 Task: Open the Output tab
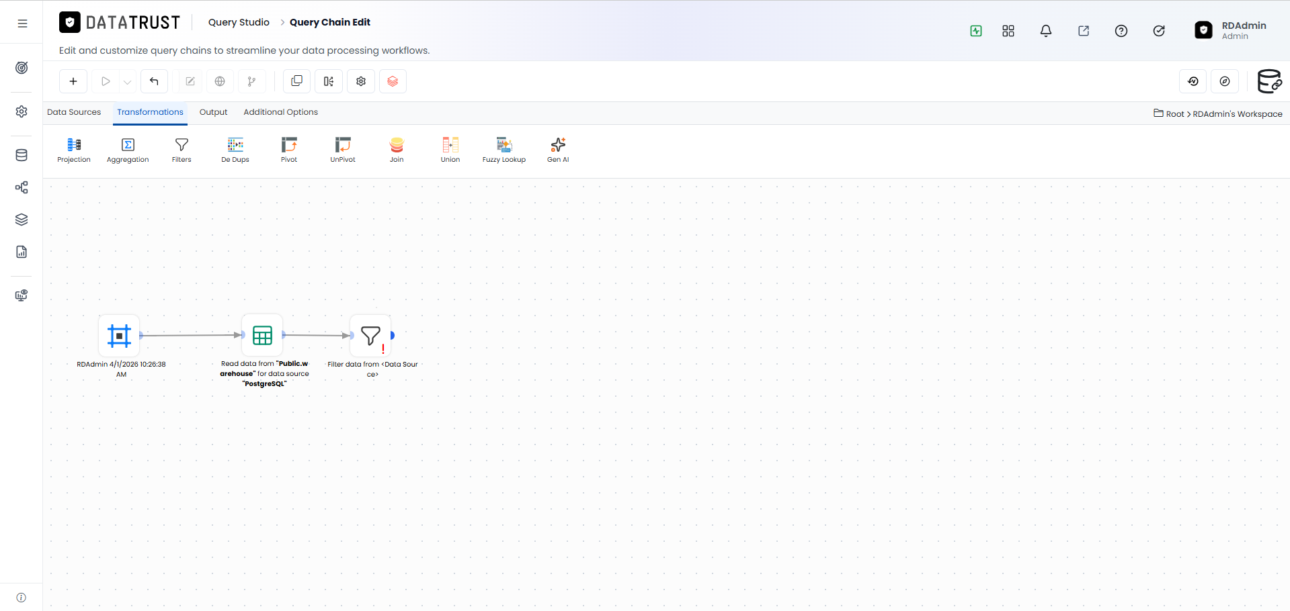tap(213, 112)
